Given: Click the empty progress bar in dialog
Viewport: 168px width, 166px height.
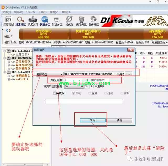Looking at the screenshot, I should pos(84,101).
